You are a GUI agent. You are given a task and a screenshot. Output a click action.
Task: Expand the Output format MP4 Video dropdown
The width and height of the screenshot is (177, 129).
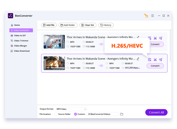click(71, 109)
